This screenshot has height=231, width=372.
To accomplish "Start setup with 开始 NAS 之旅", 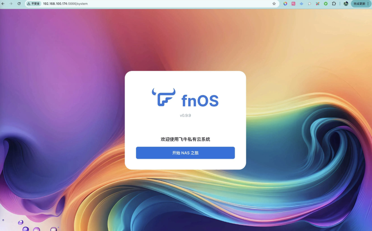I will point(185,153).
